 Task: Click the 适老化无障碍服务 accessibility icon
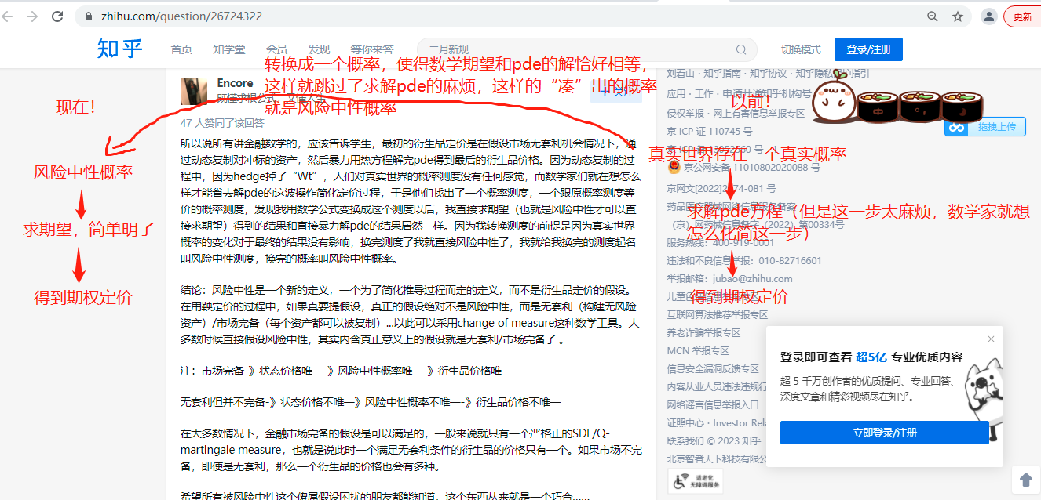click(695, 480)
